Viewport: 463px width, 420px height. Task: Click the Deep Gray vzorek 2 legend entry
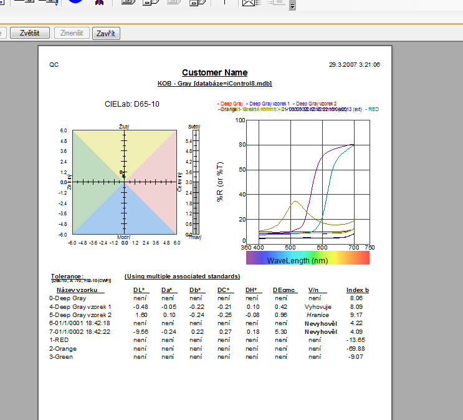315,104
